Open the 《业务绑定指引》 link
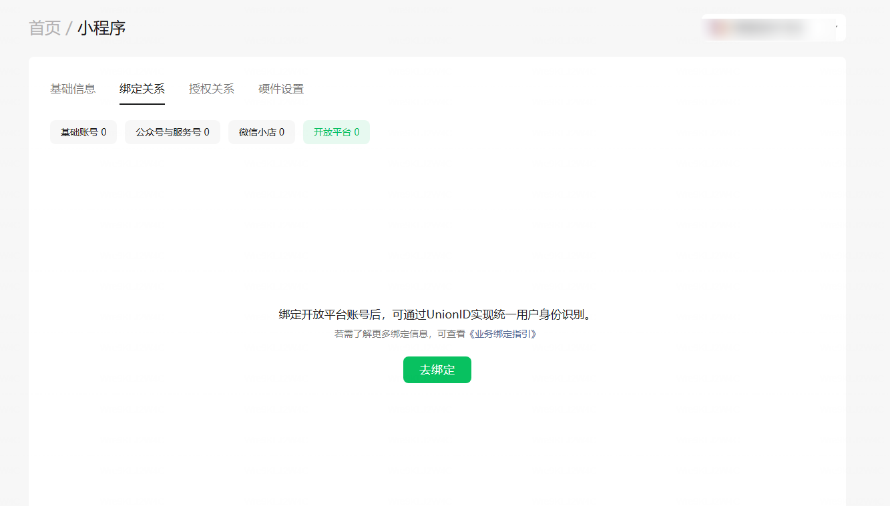890x506 pixels. [502, 334]
